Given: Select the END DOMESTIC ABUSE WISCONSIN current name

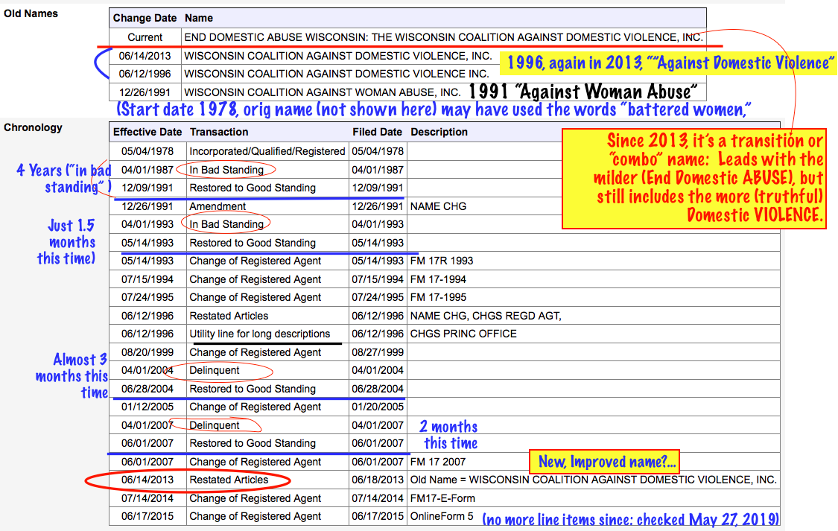Looking at the screenshot, I should [443, 37].
